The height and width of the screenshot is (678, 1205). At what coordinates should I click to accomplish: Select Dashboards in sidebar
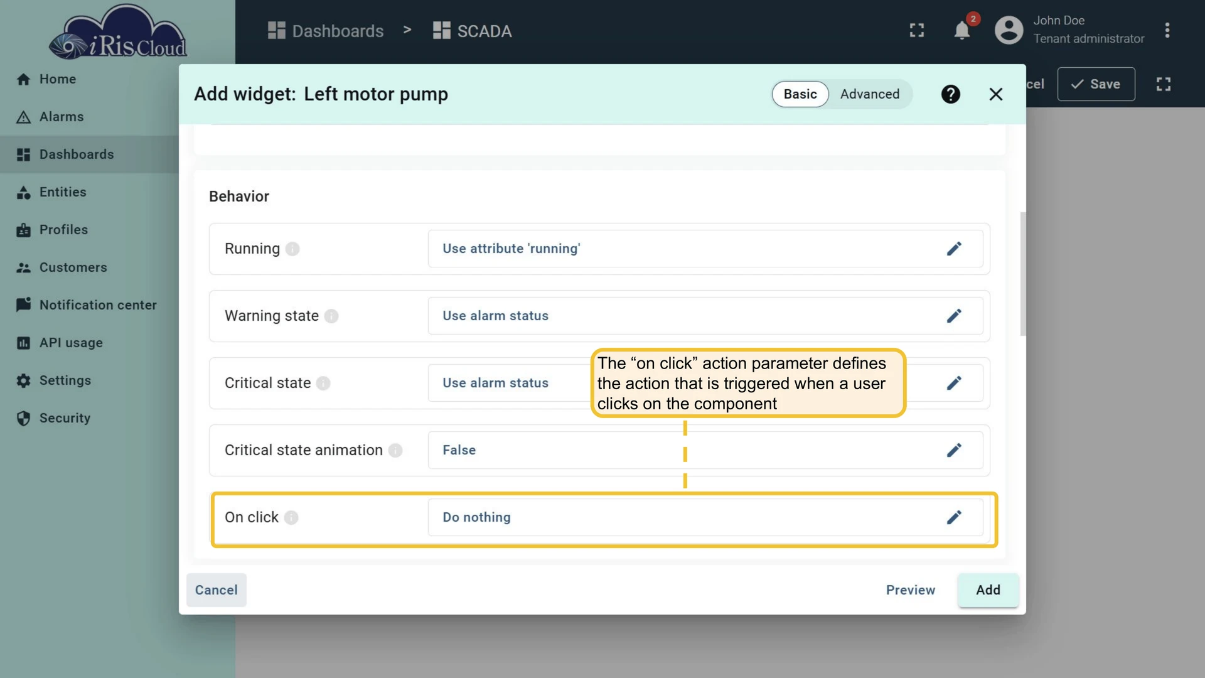click(x=89, y=154)
